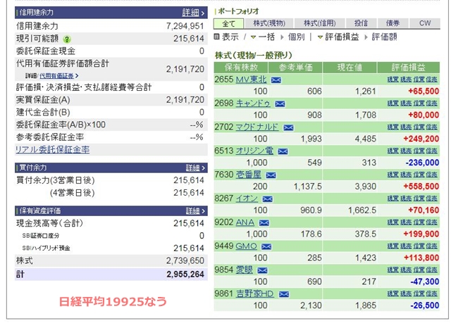Click 現買 in the イオン row
Image resolution: width=451 pixels, height=323 pixels.
[x=393, y=198]
